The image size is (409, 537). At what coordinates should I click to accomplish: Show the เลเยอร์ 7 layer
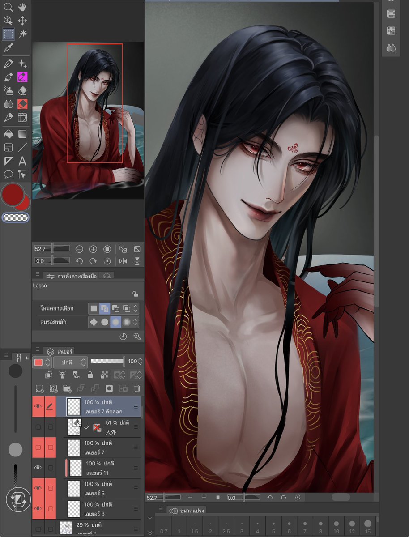(38, 447)
